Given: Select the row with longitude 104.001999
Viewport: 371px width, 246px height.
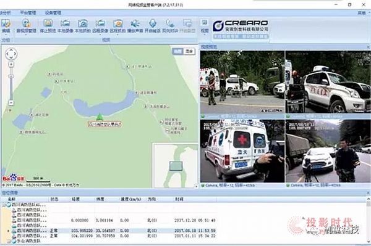Looking at the screenshot, I should (114, 236).
